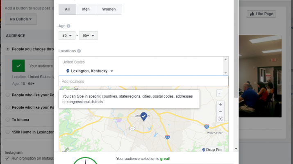Screen dimensions: 293x164
Task: Click the Winchester label on the map
Action: tap(215, 133)
